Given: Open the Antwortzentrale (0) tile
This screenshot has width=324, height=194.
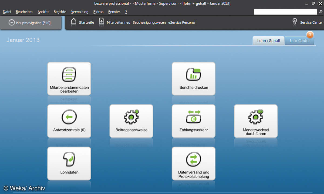Looking at the screenshot, I should click(x=69, y=121).
